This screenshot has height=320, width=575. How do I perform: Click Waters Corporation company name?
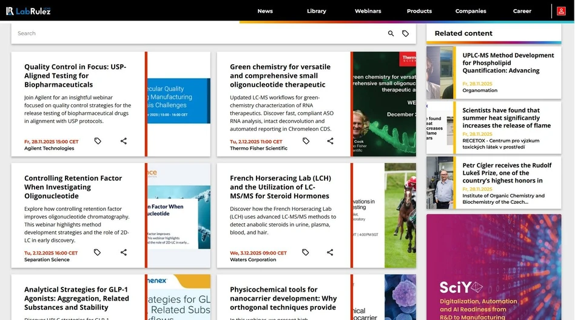253,259
